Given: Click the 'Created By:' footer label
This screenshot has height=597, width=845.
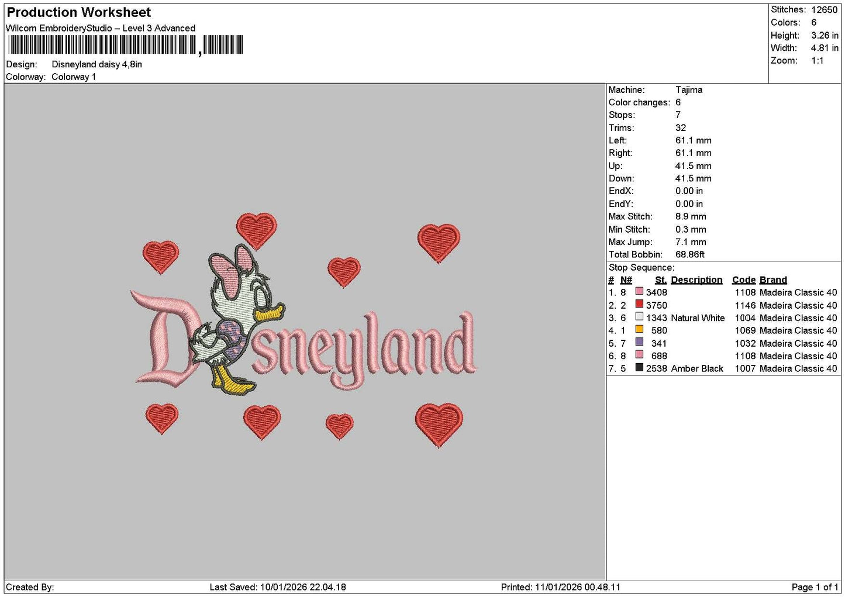Looking at the screenshot, I should (x=30, y=587).
